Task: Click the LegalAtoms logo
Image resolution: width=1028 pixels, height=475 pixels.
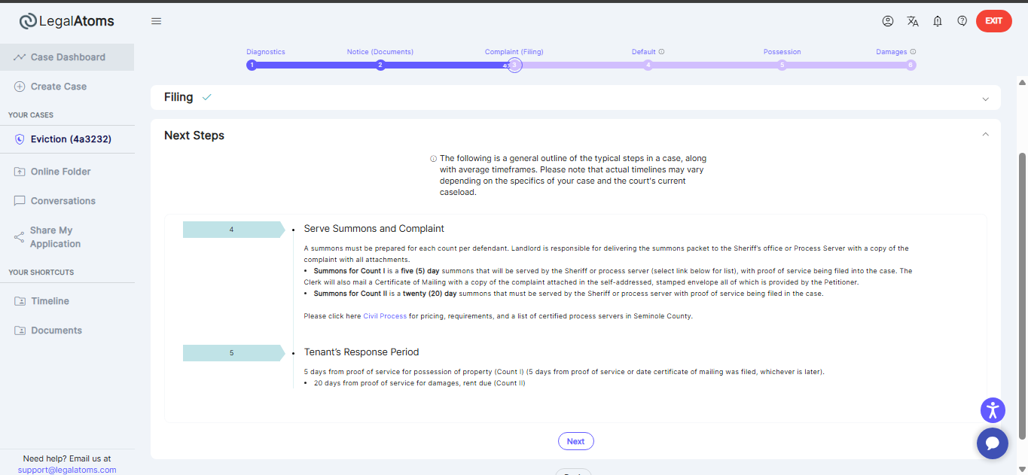Action: [67, 21]
